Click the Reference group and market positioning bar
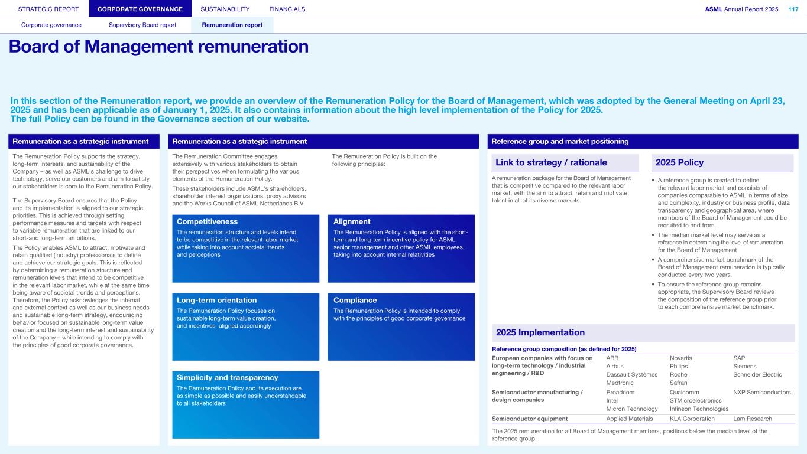 tap(643, 142)
